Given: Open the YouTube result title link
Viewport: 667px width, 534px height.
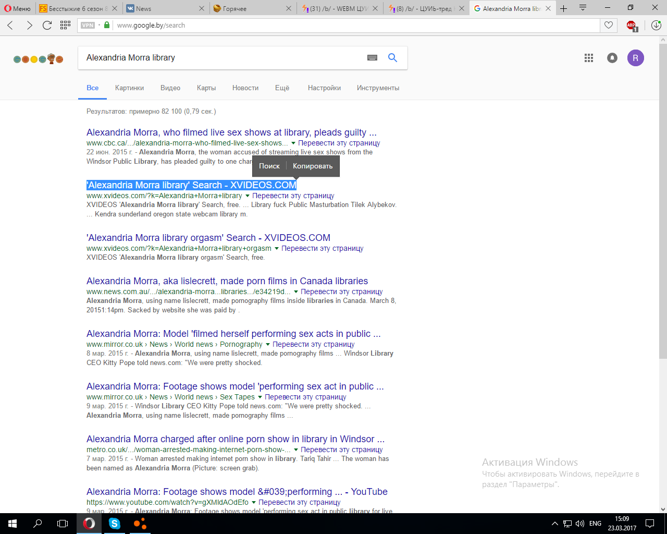Looking at the screenshot, I should click(x=237, y=492).
